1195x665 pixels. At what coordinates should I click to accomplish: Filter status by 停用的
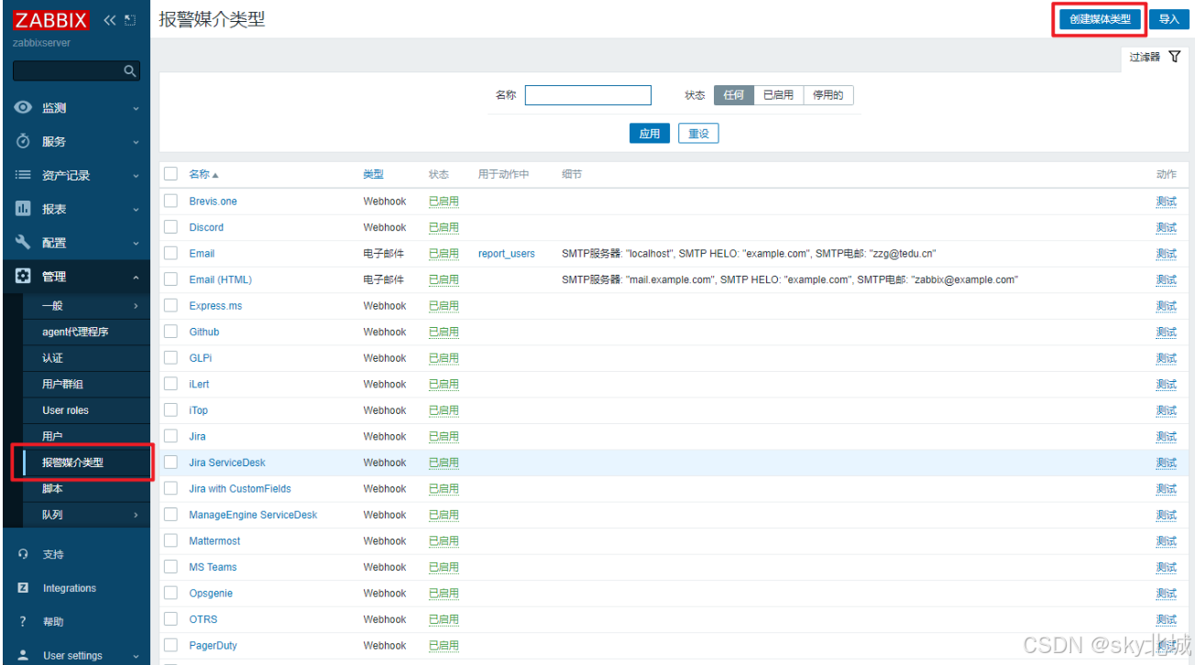coord(828,95)
